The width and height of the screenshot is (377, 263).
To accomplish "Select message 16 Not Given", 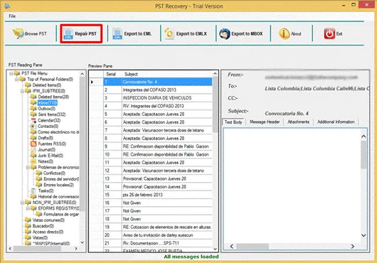I will click(x=158, y=203).
